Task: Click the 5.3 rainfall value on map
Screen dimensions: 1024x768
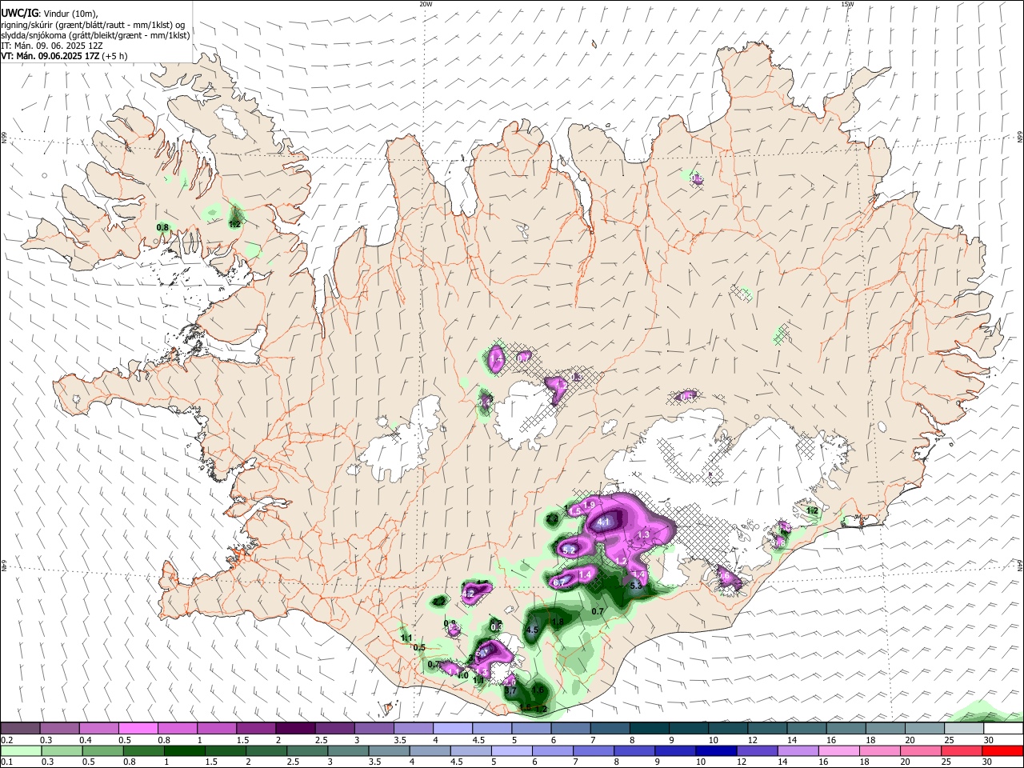Action: 636,586
